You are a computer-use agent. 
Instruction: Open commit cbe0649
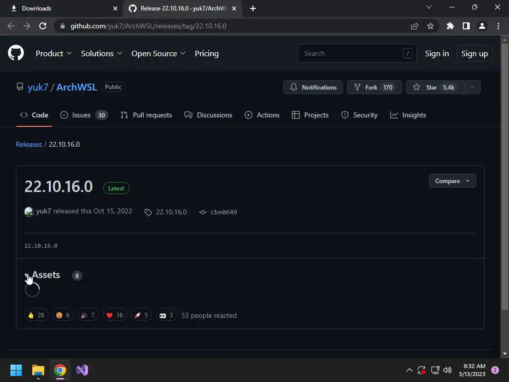(x=218, y=212)
